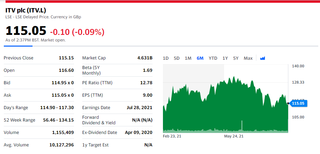
Task: Click the 115.15 previous close value
Action: [66, 58]
